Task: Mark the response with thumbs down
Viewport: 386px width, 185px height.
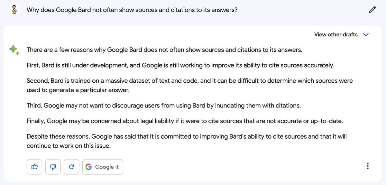Action: point(53,167)
